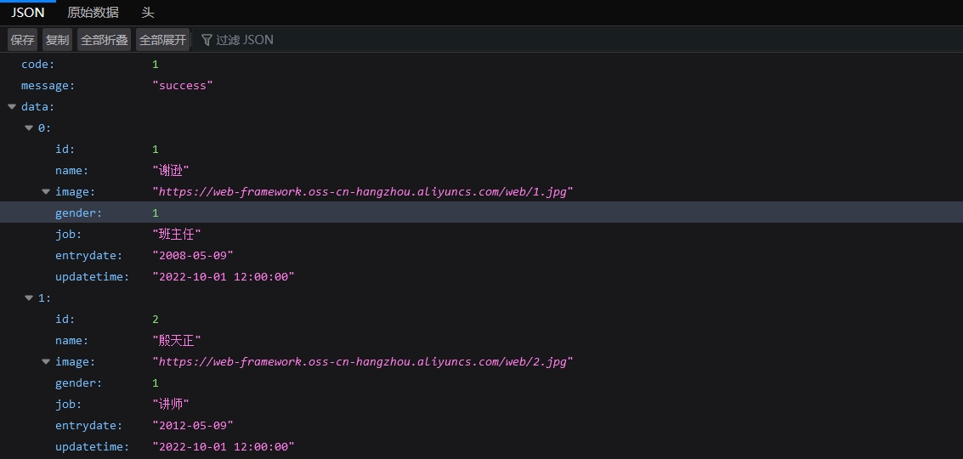The height and width of the screenshot is (459, 963).
Task: Select the highlighted gender row
Action: click(78, 213)
